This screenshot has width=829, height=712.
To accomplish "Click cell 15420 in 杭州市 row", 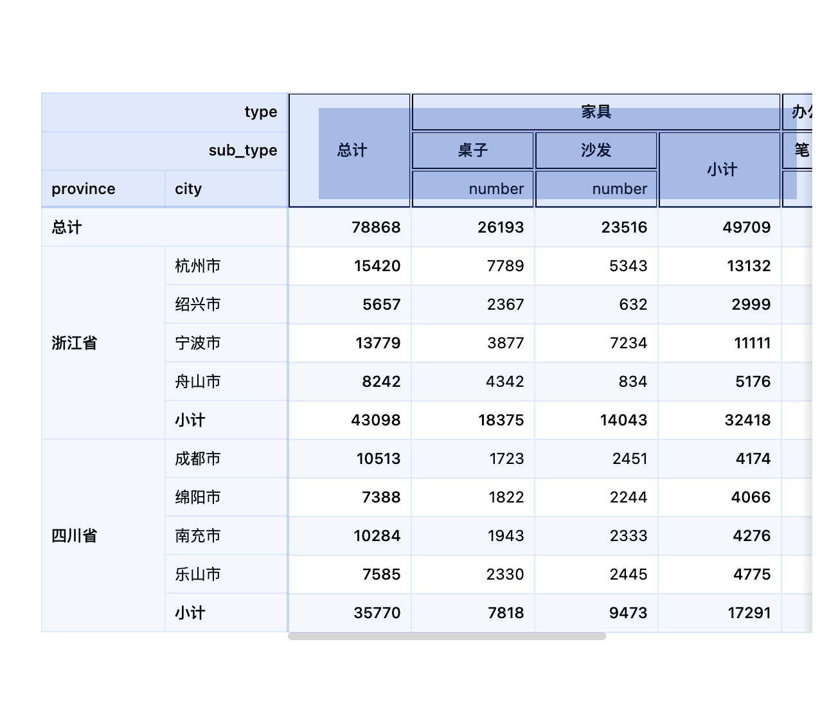I will click(350, 266).
